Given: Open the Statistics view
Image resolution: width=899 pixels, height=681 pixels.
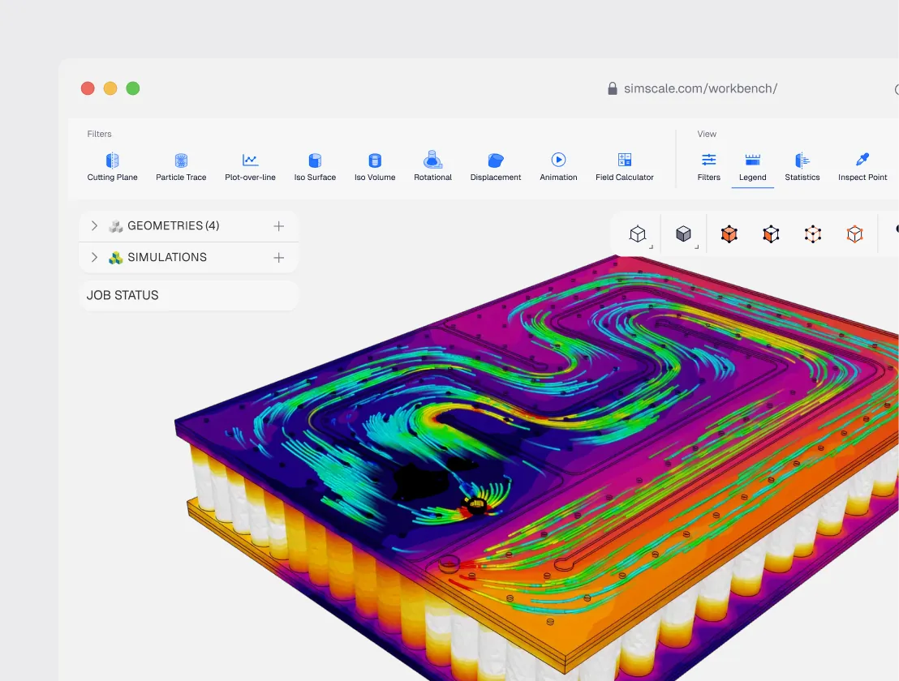Looking at the screenshot, I should coord(802,167).
